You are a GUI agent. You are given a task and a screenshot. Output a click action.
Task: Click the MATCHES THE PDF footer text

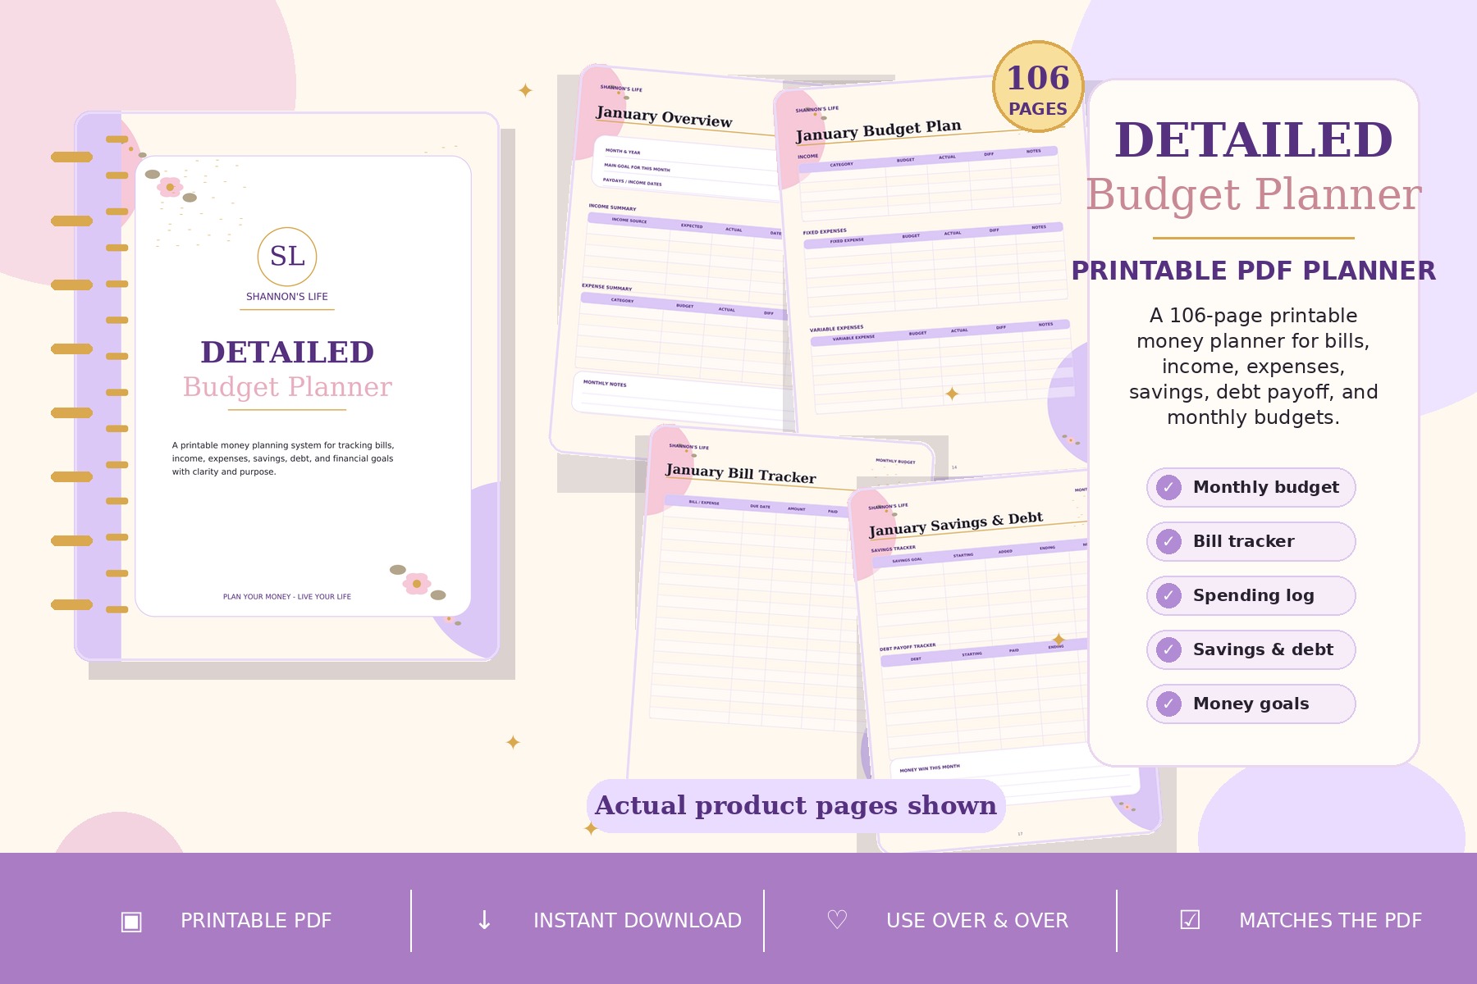click(1330, 921)
